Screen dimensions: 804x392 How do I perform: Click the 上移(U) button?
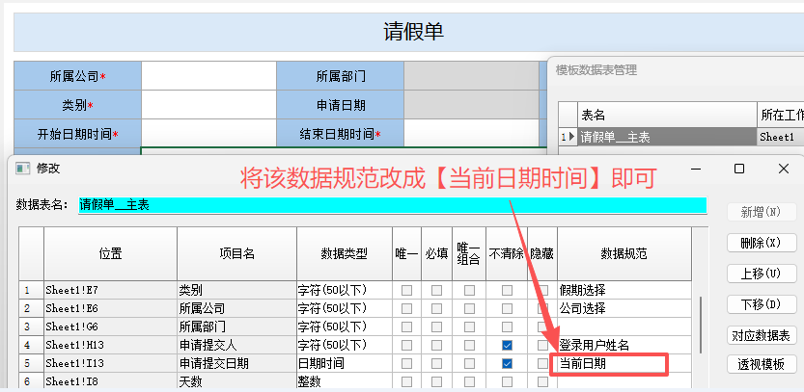click(x=762, y=274)
